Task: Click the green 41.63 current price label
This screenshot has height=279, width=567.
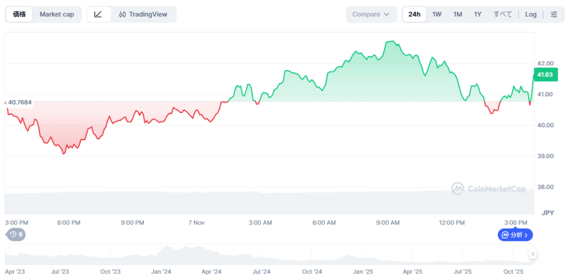Action: pos(544,75)
